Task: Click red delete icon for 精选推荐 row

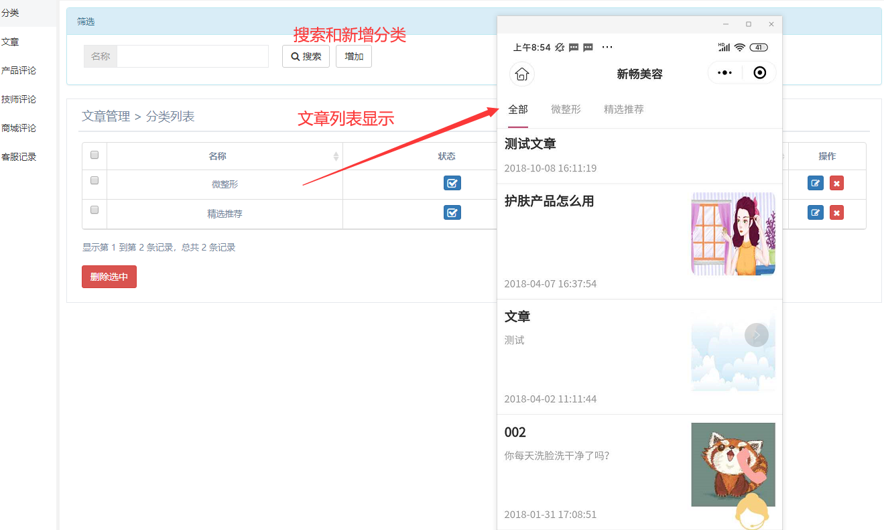Action: [x=836, y=213]
